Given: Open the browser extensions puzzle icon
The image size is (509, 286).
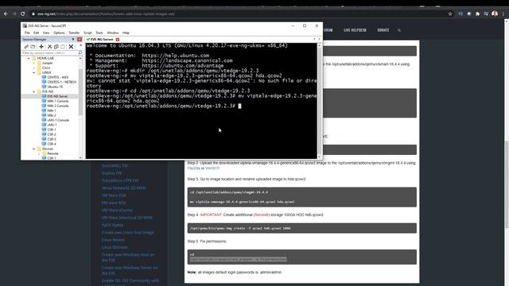Looking at the screenshot, I should (477, 14).
